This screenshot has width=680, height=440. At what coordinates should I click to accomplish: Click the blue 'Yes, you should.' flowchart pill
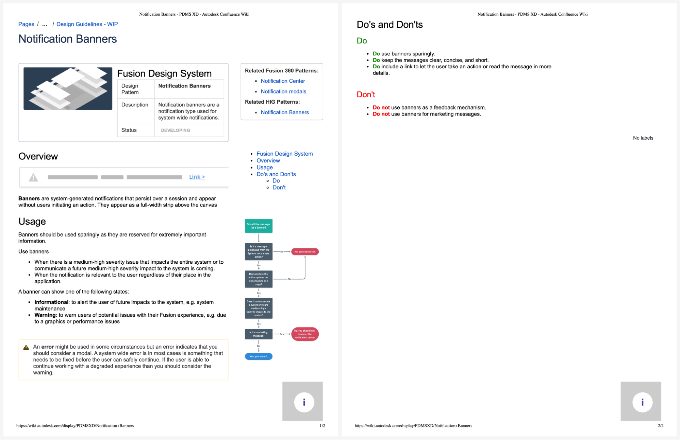259,356
